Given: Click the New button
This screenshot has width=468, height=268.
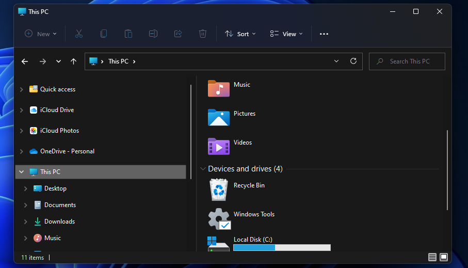Looking at the screenshot, I should coord(41,34).
